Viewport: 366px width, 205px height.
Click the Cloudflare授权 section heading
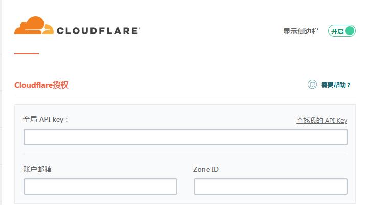tap(41, 85)
